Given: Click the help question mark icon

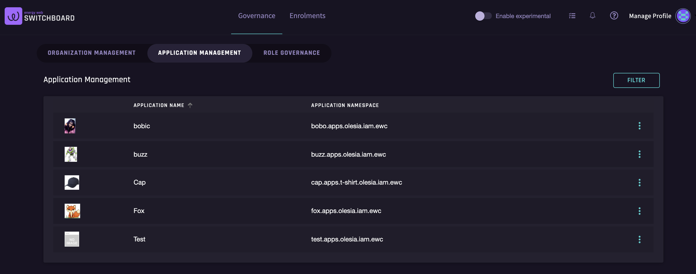Looking at the screenshot, I should 614,16.
